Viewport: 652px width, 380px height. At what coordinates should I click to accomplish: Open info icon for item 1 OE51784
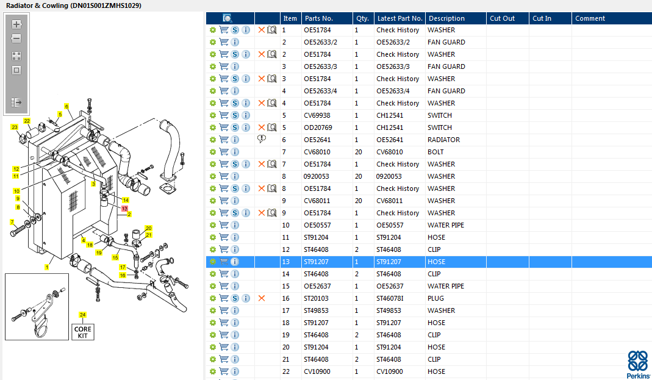[x=246, y=30]
